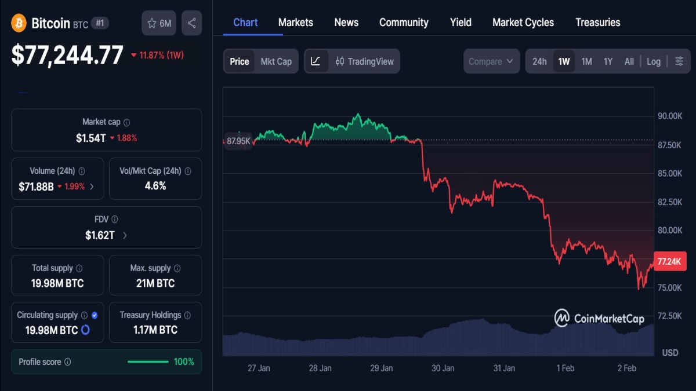Open the Community tab
This screenshot has width=696, height=391.
[x=404, y=23]
